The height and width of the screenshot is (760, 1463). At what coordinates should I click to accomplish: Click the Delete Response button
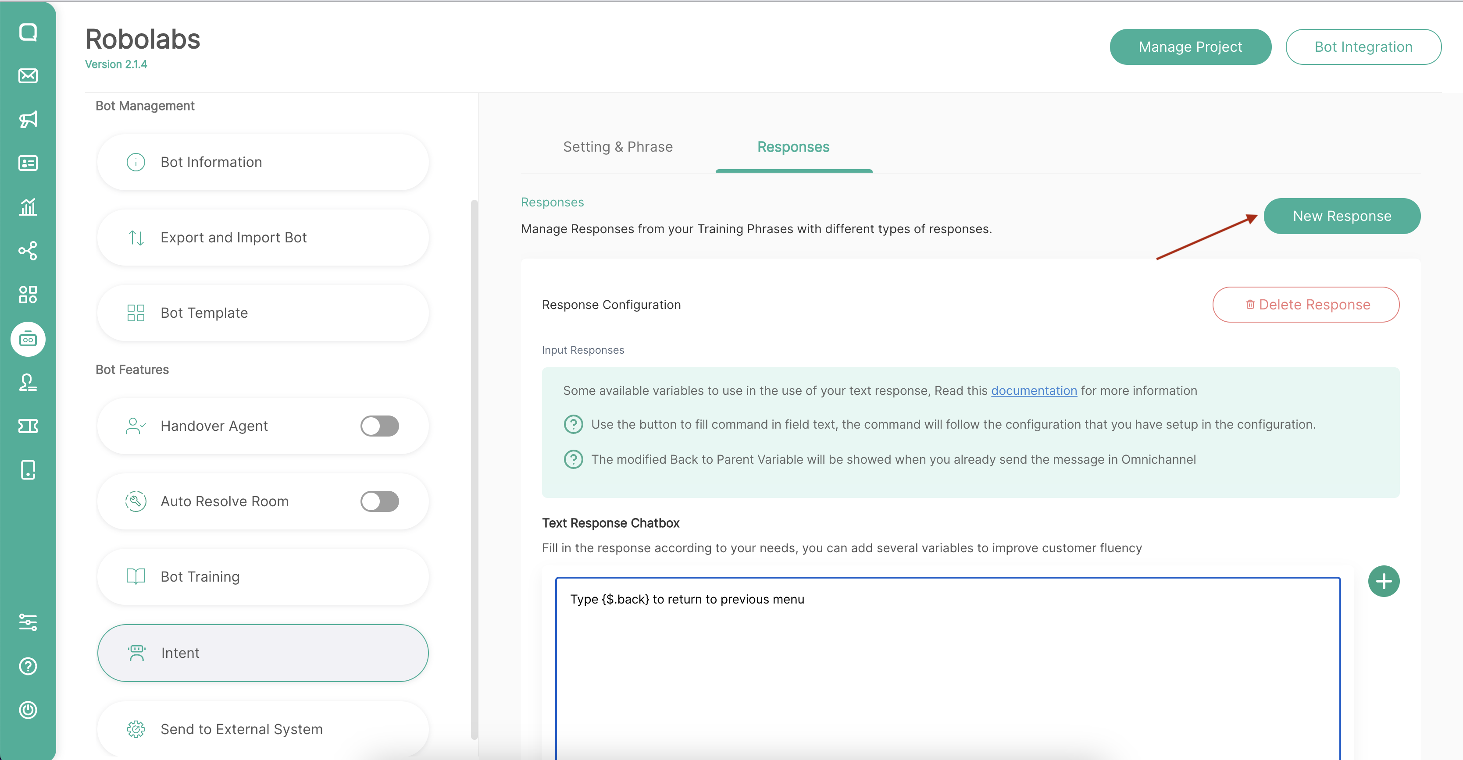tap(1306, 305)
